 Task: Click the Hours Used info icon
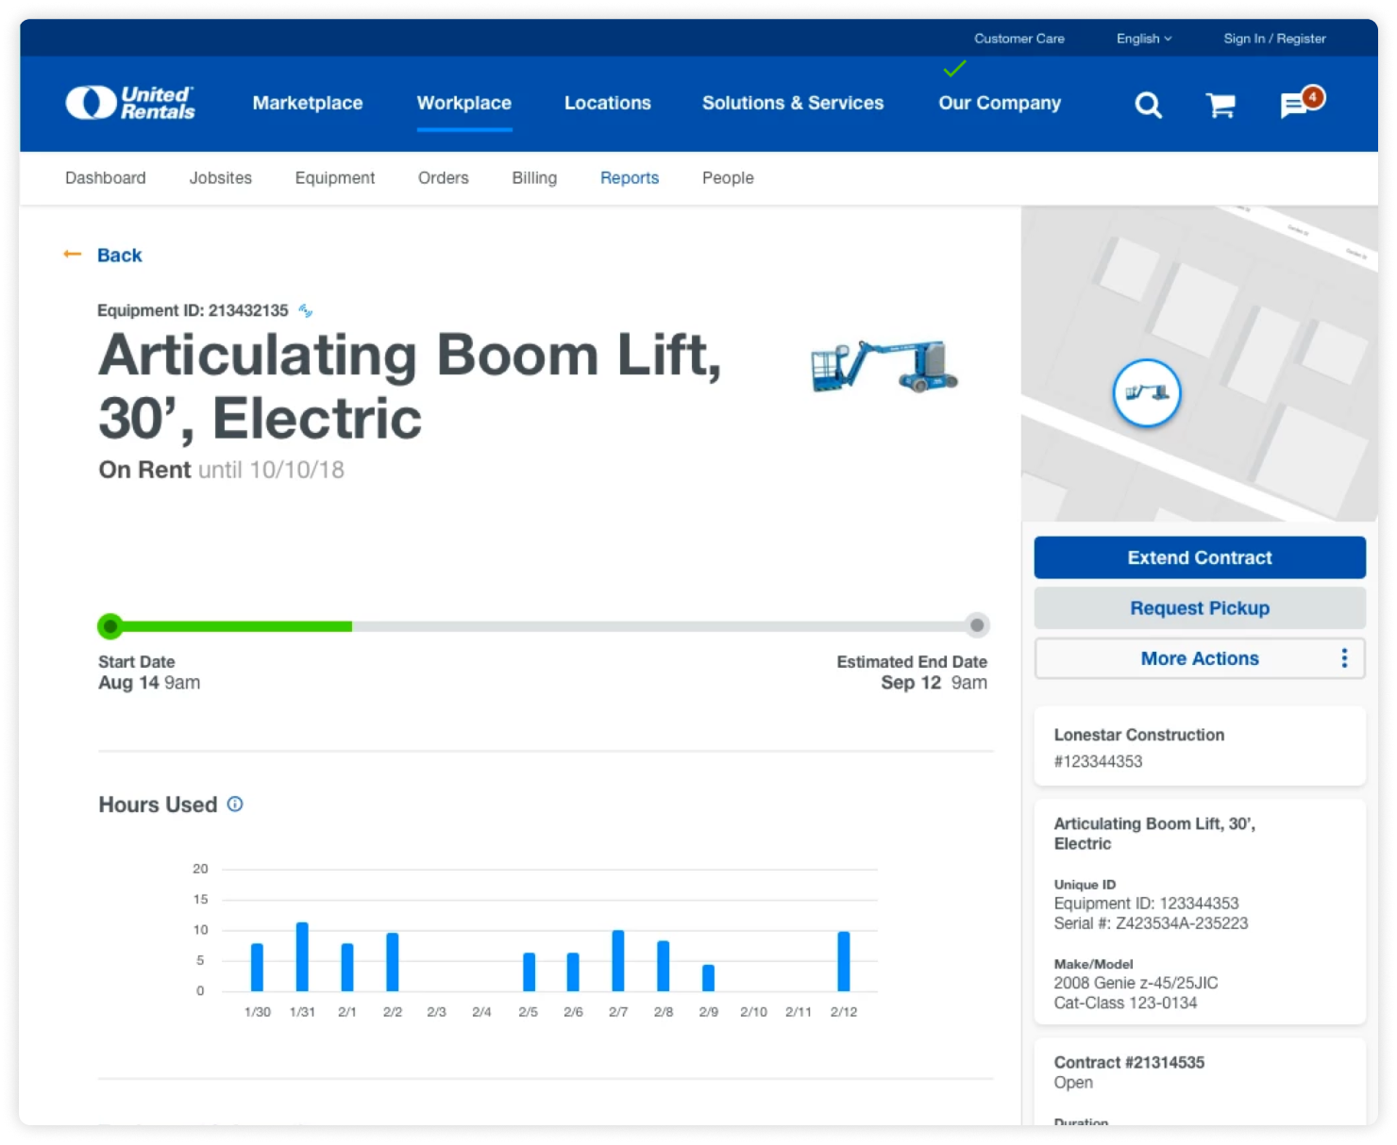(235, 805)
